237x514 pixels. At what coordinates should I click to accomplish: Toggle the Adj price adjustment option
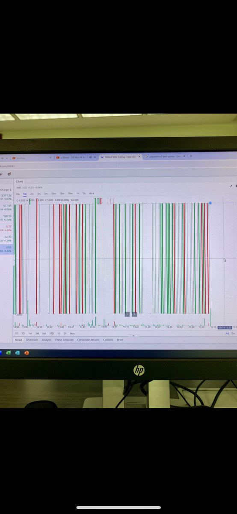coord(227,333)
